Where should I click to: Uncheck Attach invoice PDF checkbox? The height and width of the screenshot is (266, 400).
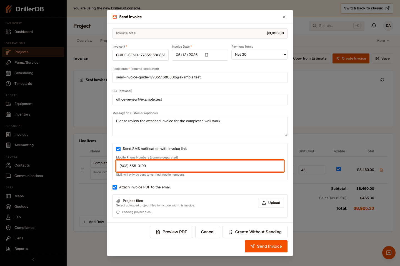coord(115,187)
